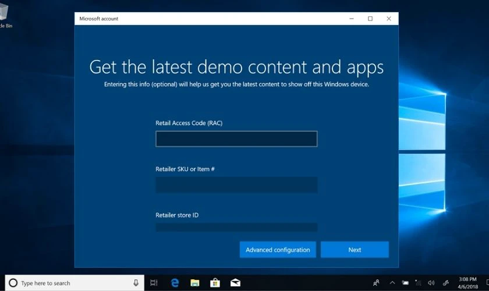Maximize the Microsoft account window
The image size is (489, 291).
370,19
